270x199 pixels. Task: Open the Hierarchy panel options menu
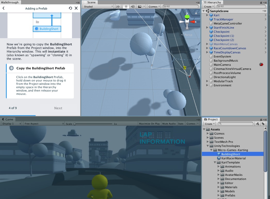(265, 3)
